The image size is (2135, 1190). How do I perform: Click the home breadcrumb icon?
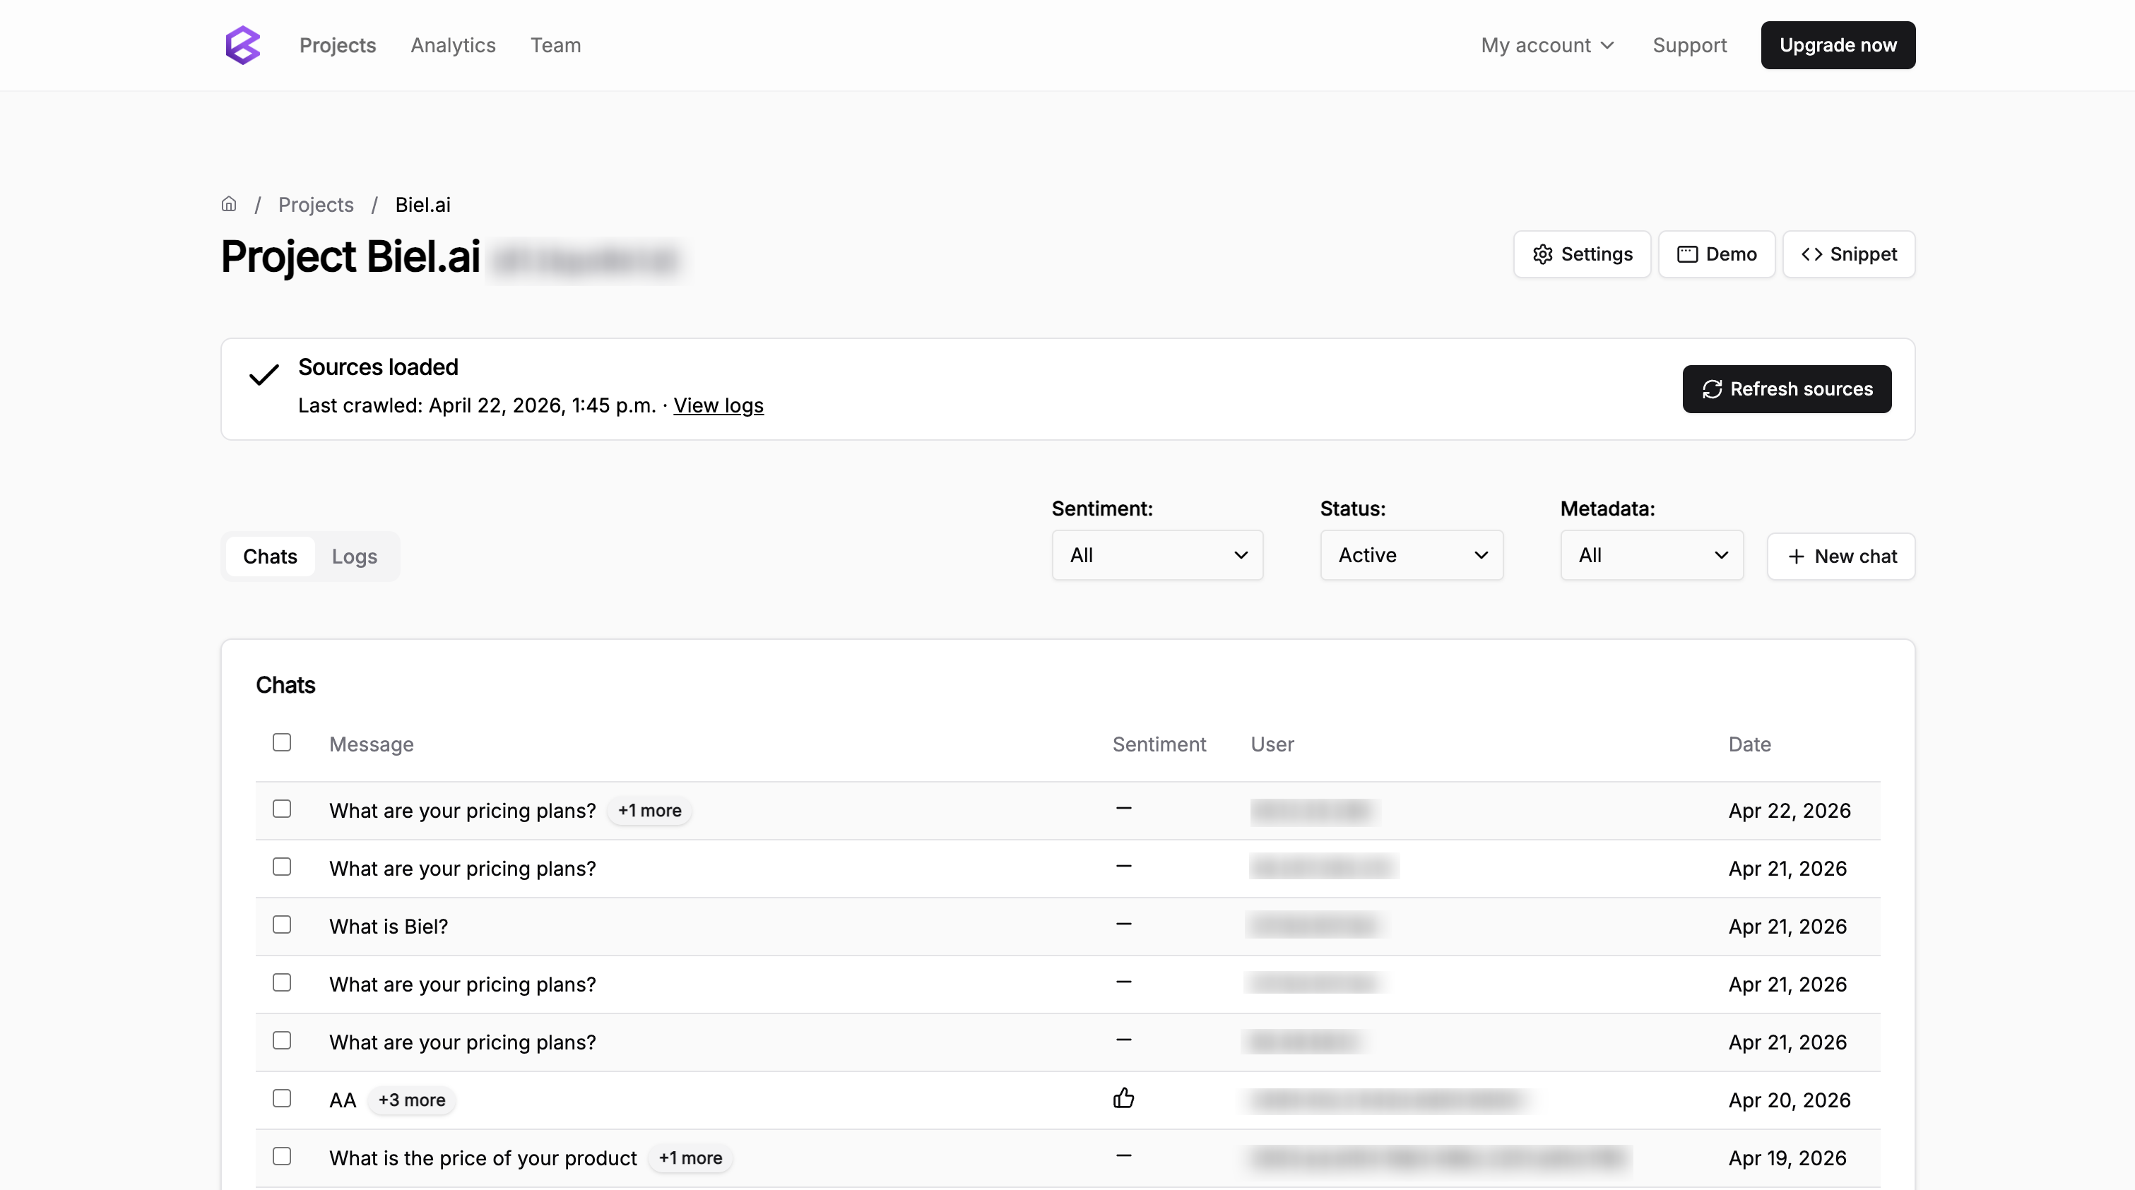click(229, 204)
